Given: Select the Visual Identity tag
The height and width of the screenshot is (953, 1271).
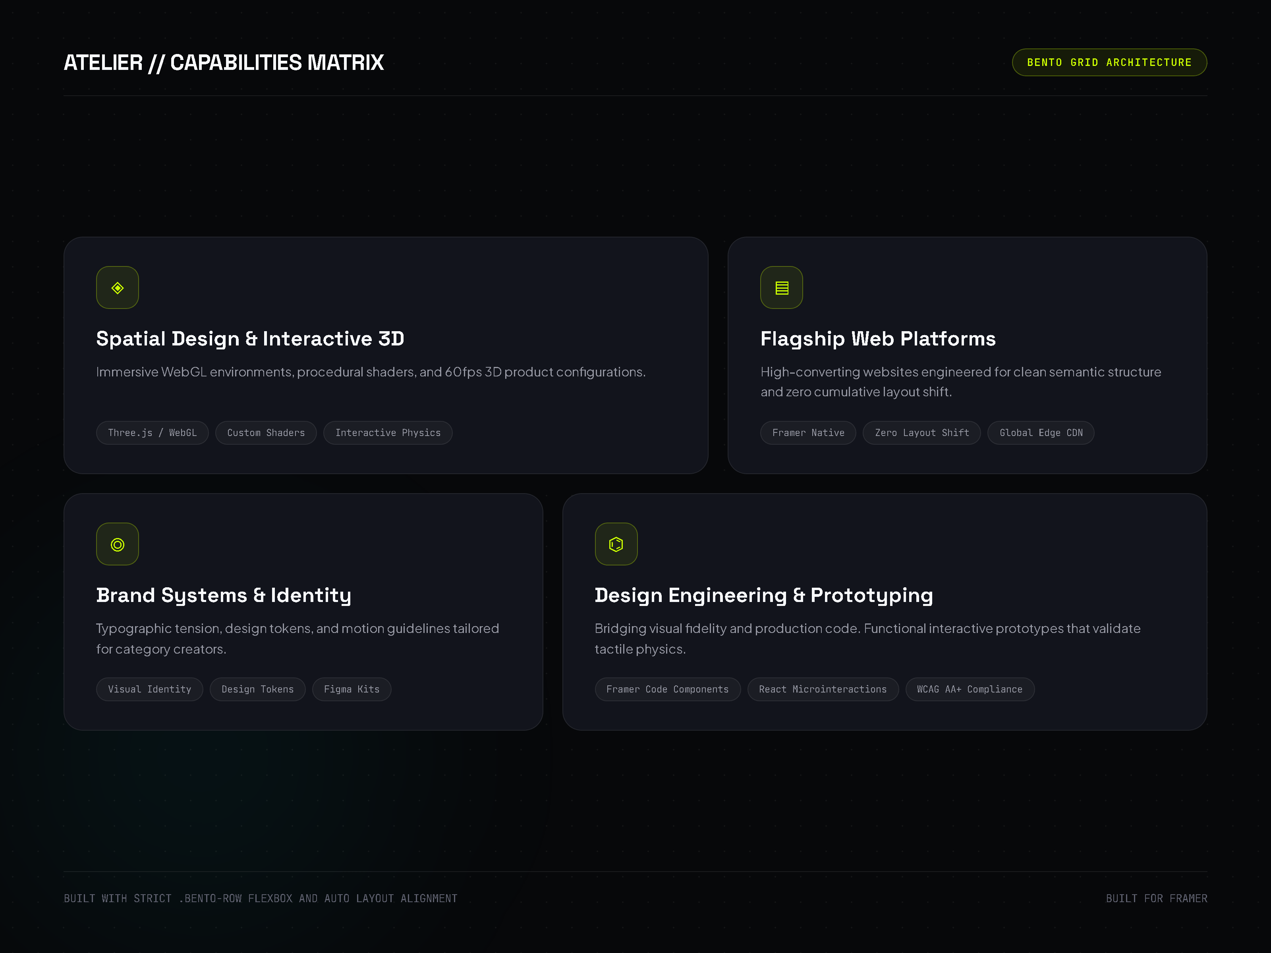Looking at the screenshot, I should click(149, 689).
